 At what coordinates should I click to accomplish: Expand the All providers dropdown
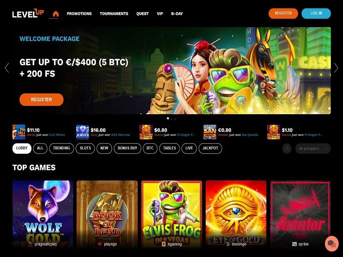click(x=313, y=149)
